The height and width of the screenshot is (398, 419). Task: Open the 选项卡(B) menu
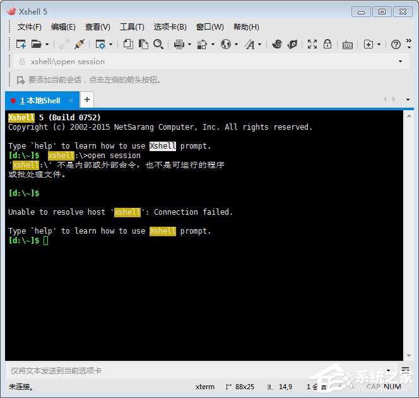170,27
